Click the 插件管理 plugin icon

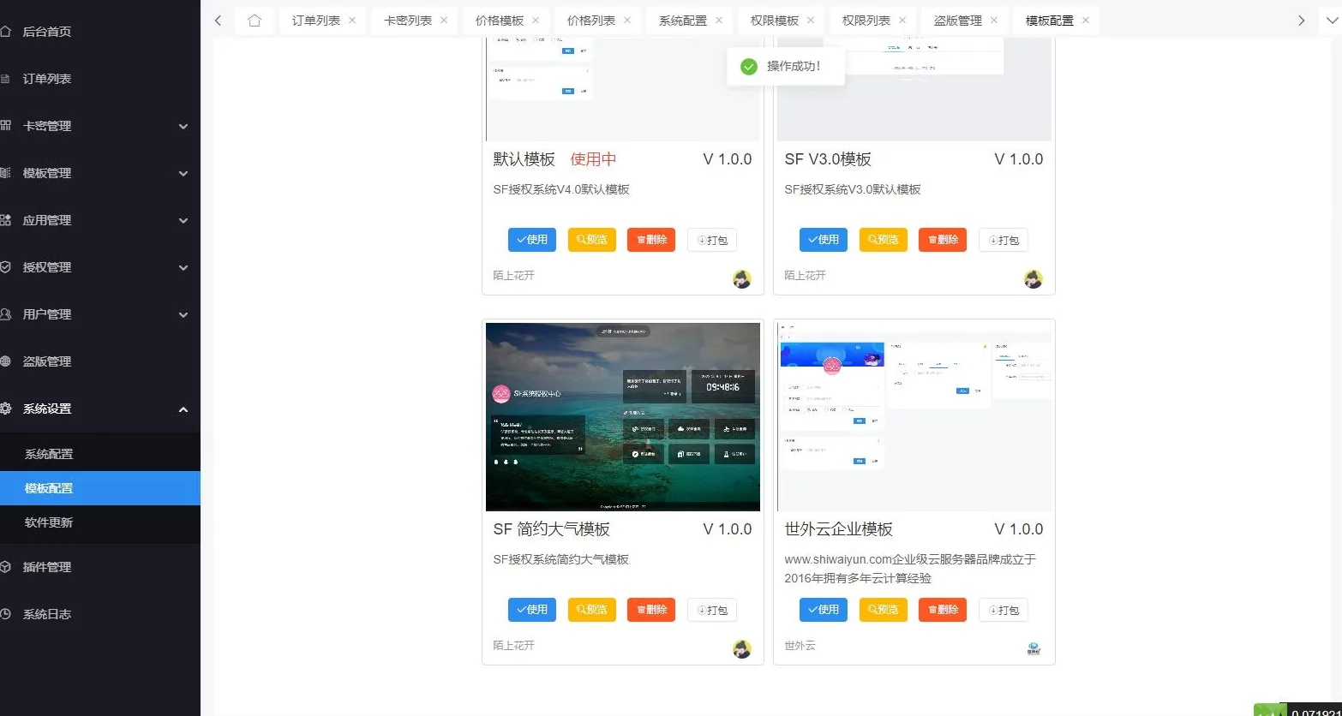coord(12,566)
